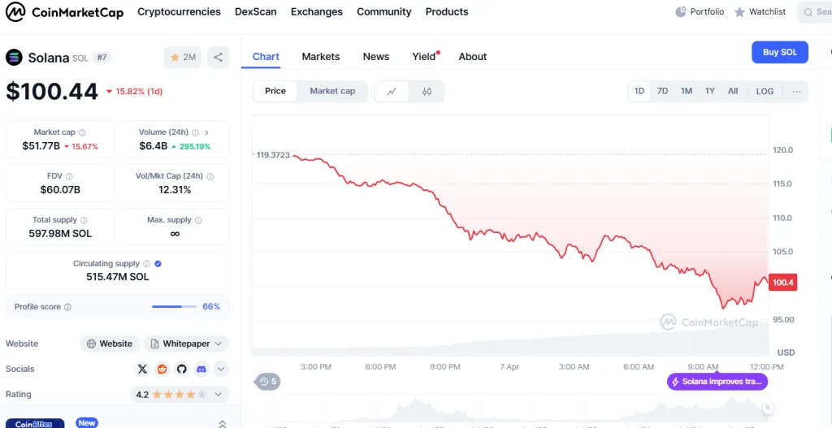Expand more socials chevron
Image resolution: width=832 pixels, height=428 pixels.
pyautogui.click(x=220, y=370)
